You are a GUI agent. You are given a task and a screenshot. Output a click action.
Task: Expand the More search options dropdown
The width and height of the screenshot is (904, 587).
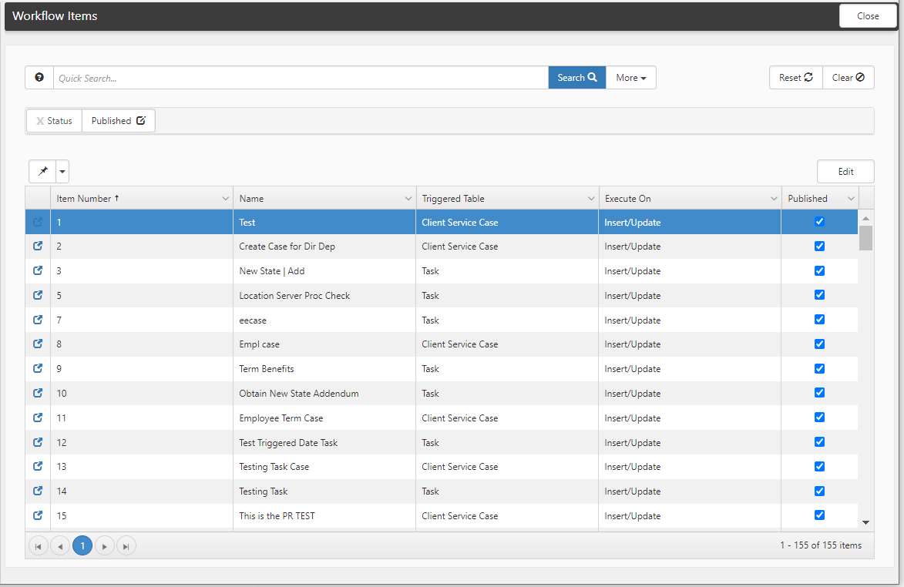(630, 78)
